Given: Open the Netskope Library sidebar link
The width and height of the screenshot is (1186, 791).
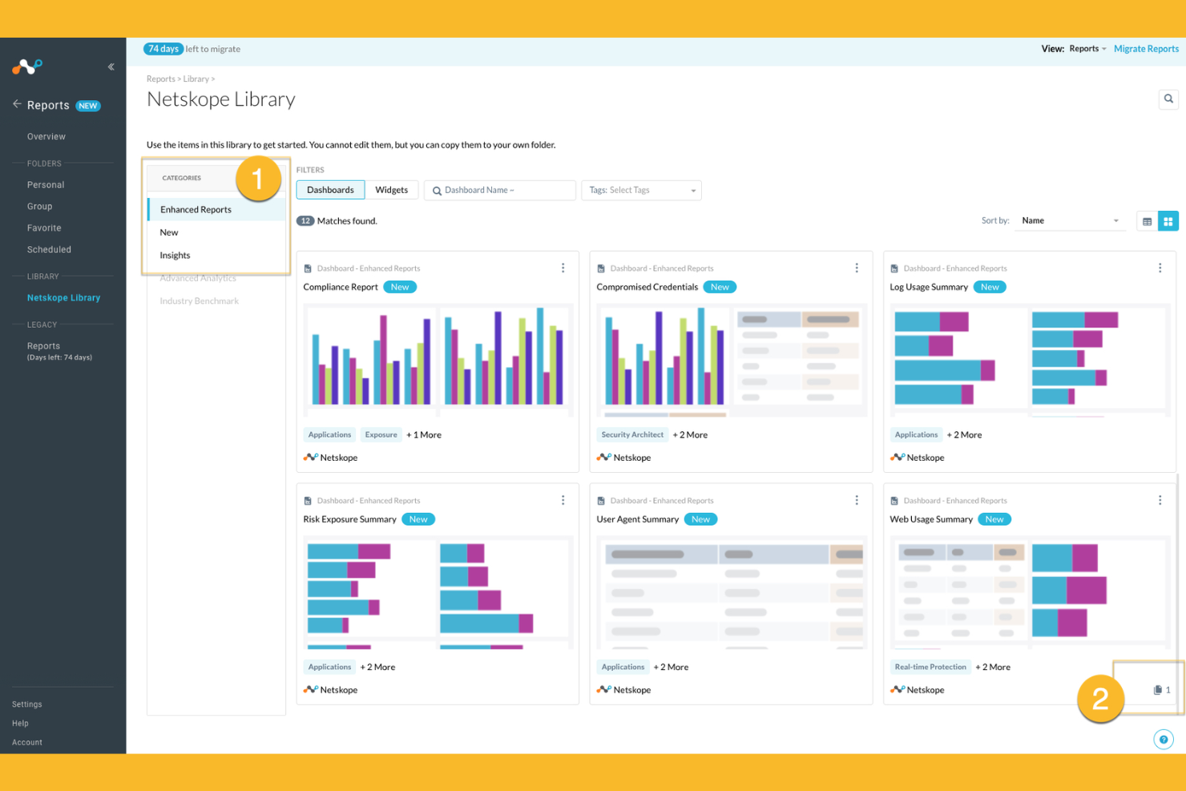Looking at the screenshot, I should click(x=63, y=297).
